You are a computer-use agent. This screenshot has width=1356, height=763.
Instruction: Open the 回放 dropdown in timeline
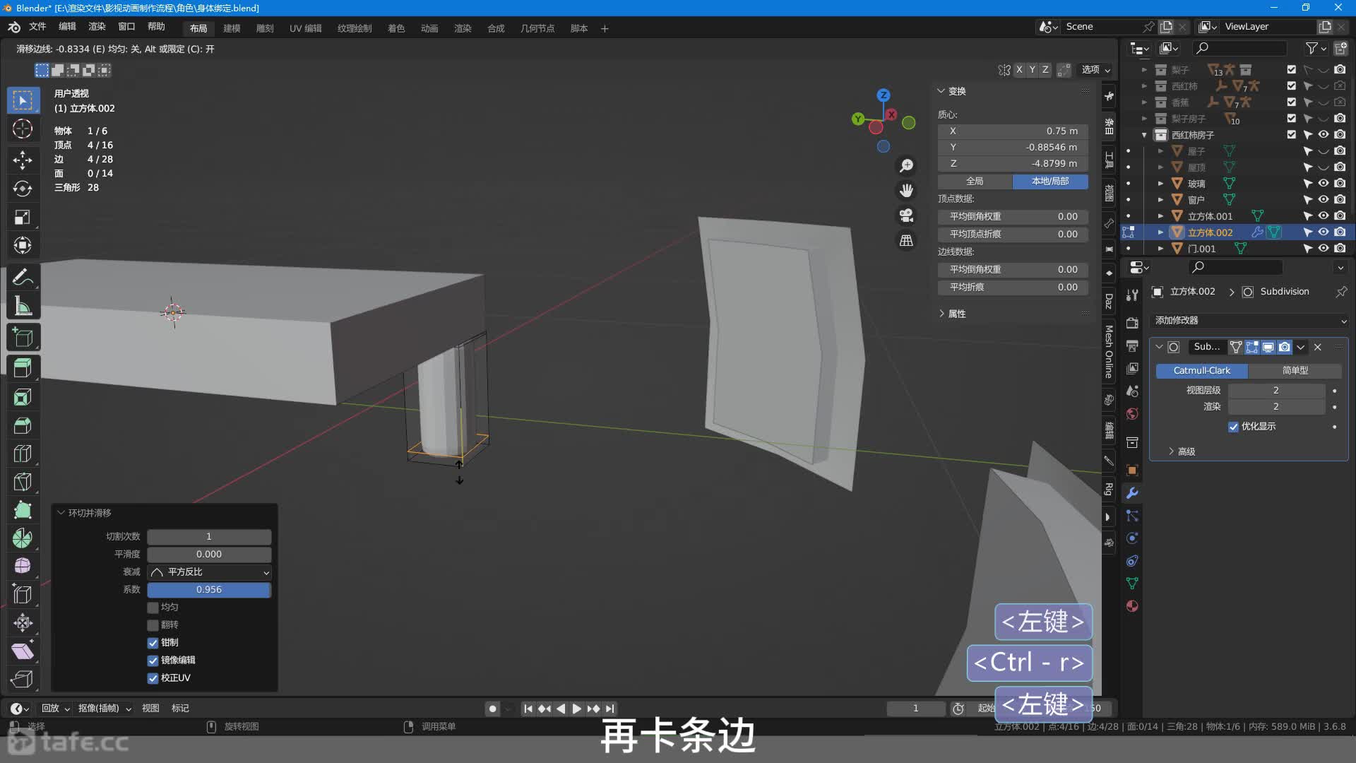[55, 709]
